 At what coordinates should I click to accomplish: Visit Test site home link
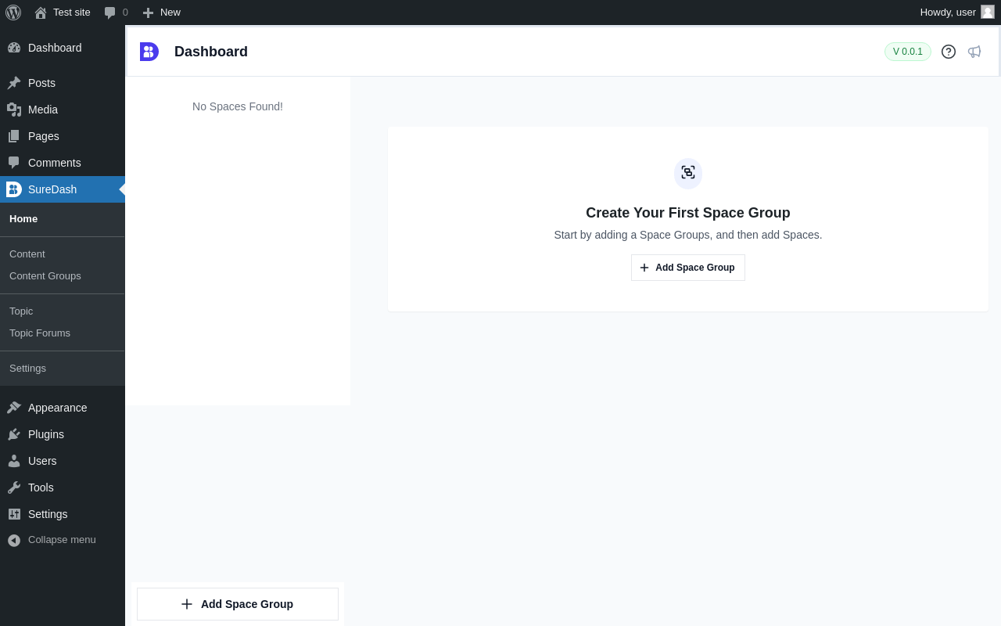click(x=63, y=13)
